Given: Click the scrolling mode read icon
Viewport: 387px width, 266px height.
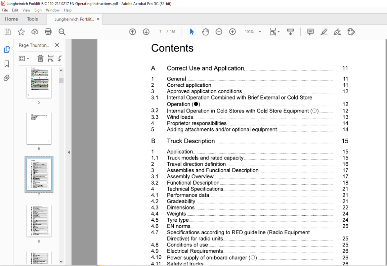Looking at the screenshot, I should [x=290, y=32].
